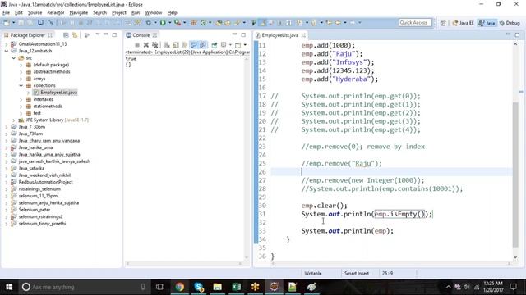Click the Windows Start button
The image size is (526, 295).
[9, 287]
